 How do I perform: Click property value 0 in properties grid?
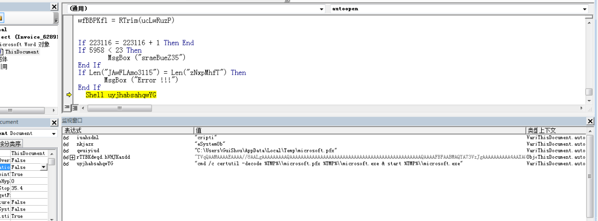pos(28,181)
